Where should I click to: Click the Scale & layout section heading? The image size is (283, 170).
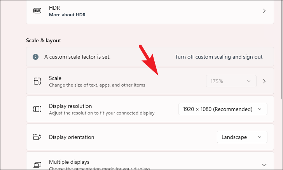pos(44,40)
